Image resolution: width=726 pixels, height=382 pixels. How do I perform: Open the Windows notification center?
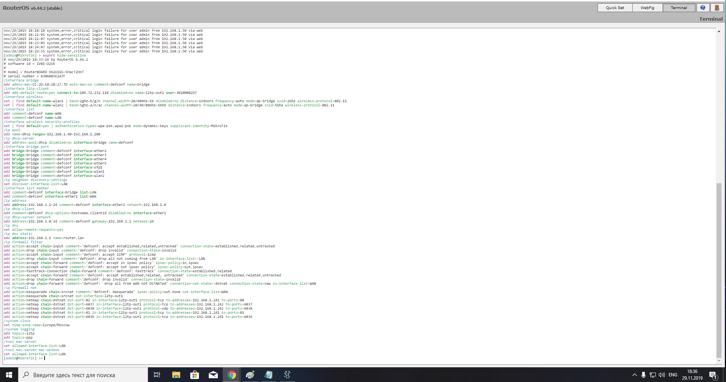pos(713,375)
